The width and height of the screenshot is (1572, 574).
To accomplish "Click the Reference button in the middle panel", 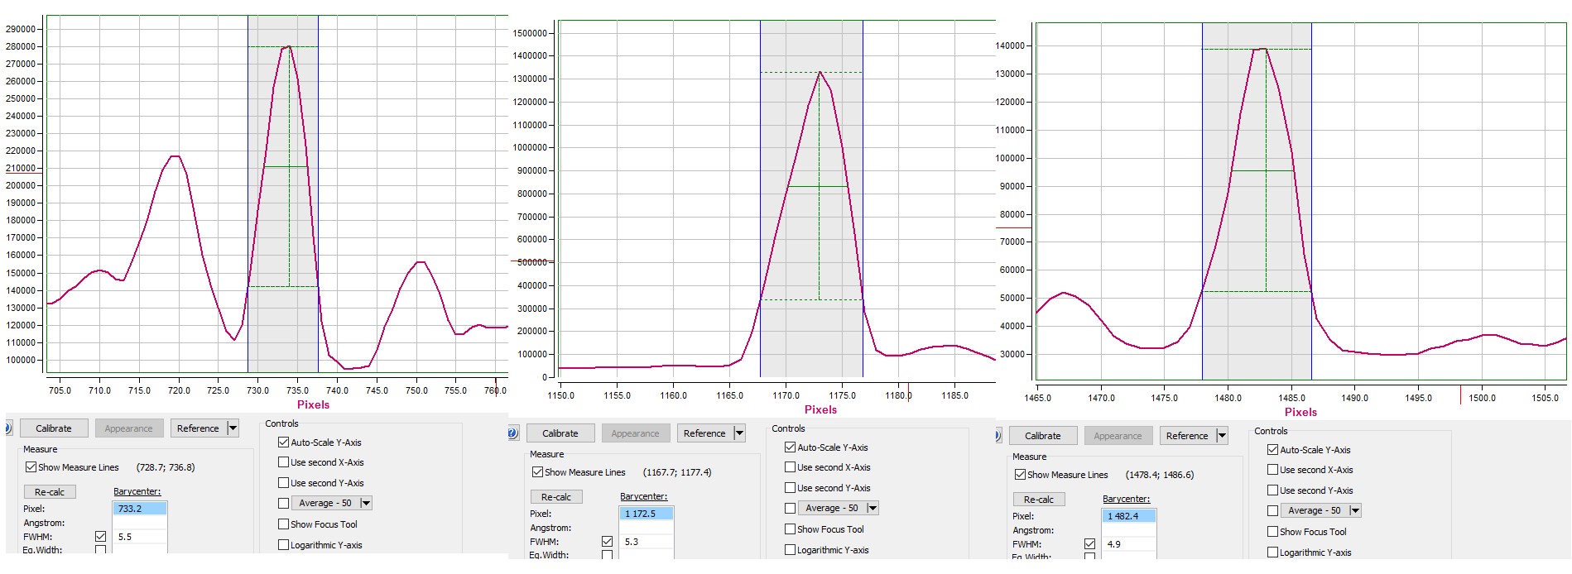I will (704, 433).
